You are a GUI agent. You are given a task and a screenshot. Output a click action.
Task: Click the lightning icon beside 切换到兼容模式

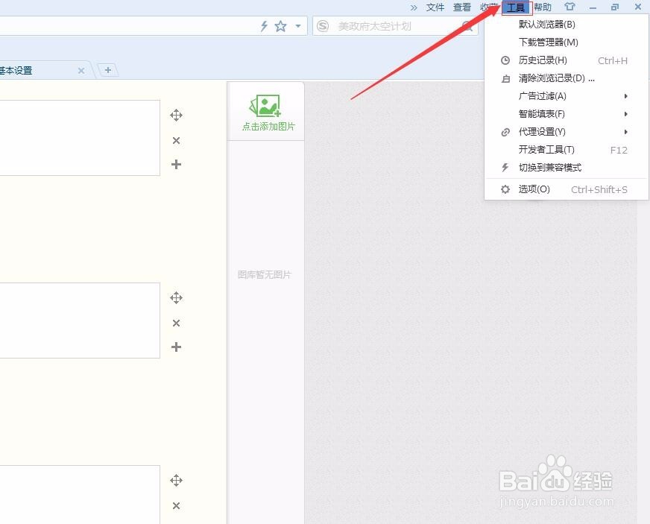tap(505, 167)
